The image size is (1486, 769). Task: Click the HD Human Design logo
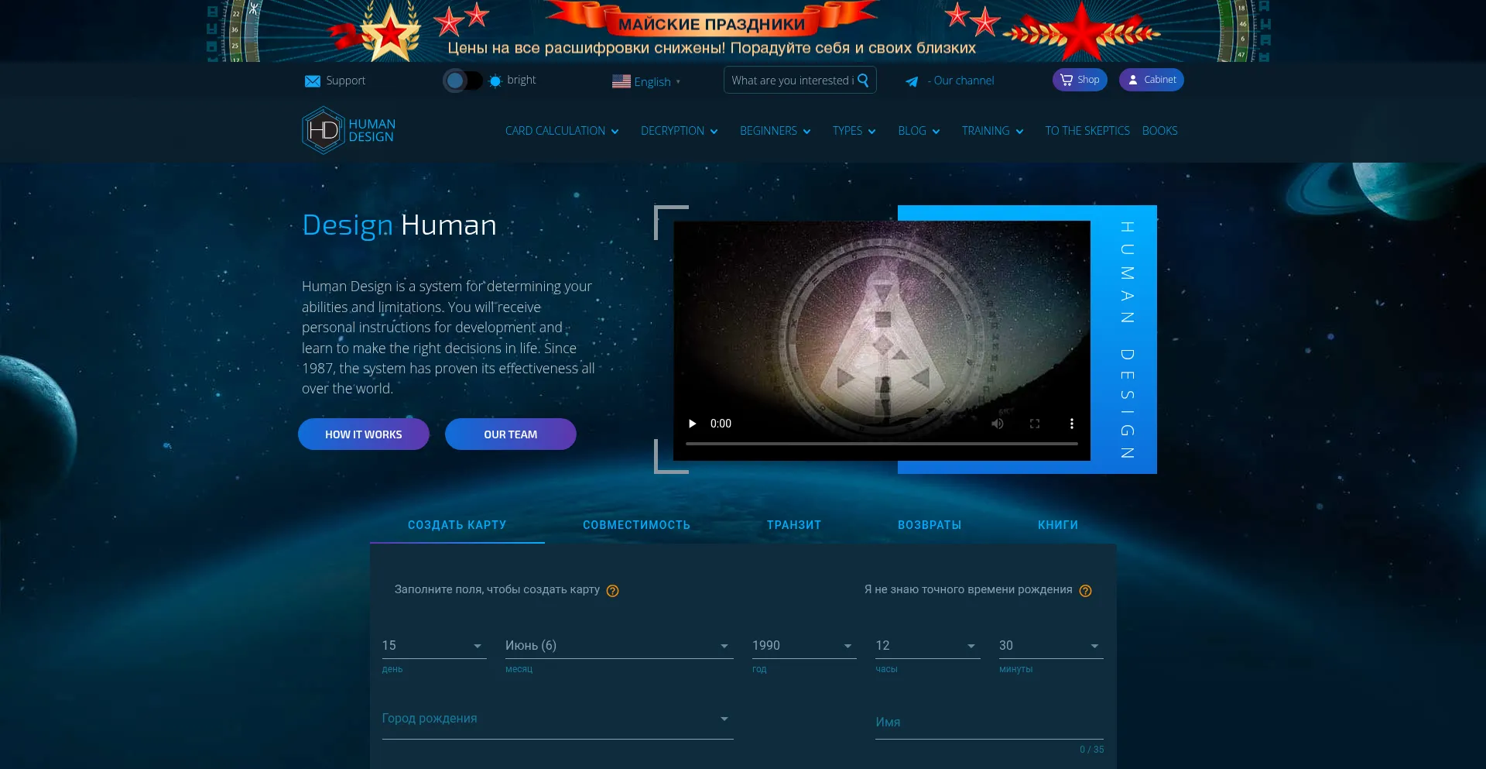348,129
